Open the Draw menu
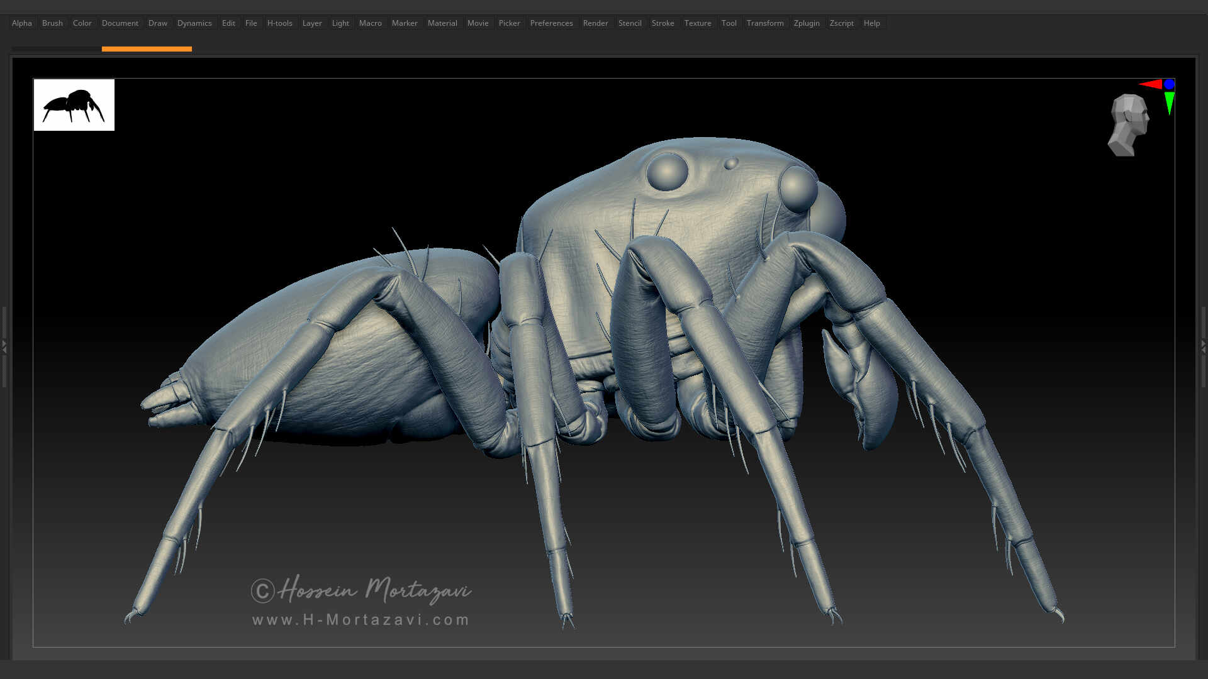1208x679 pixels. click(157, 23)
